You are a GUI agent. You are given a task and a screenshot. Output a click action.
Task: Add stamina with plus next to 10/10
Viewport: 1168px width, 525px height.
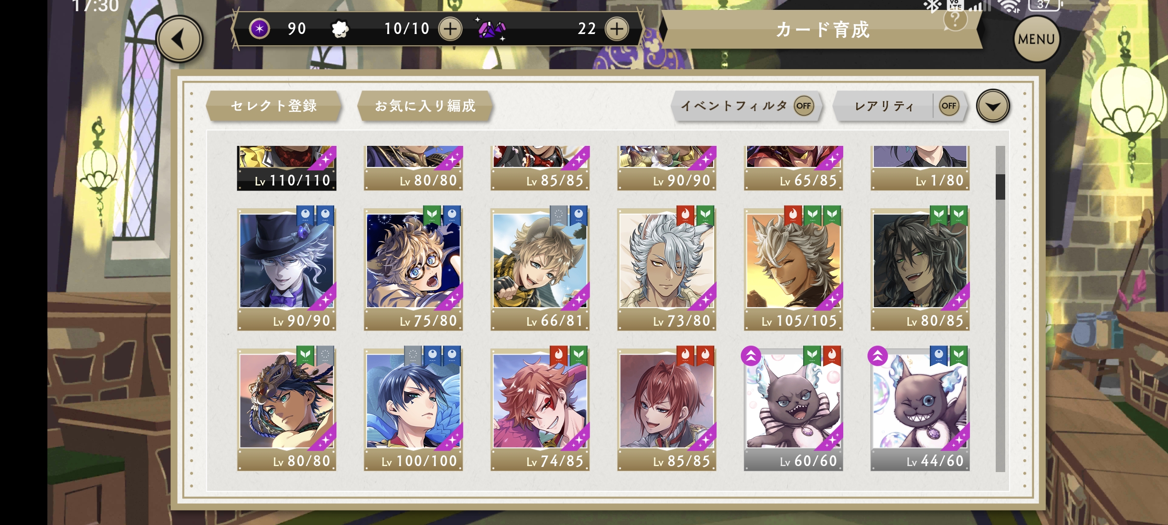point(450,29)
